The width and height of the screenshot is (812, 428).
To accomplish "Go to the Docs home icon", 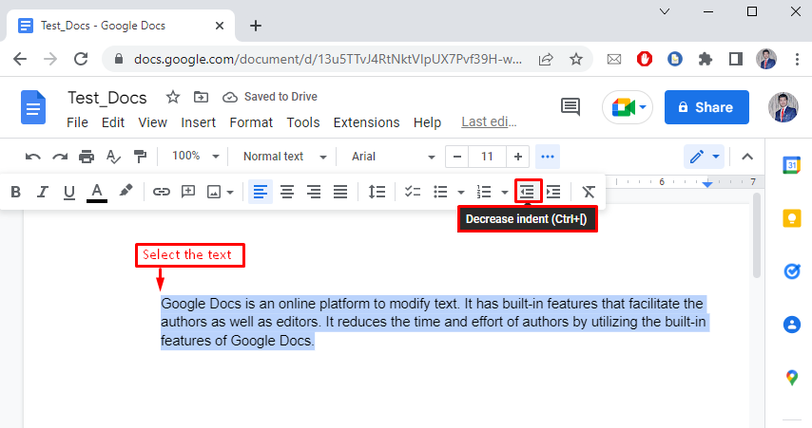I will [x=33, y=107].
